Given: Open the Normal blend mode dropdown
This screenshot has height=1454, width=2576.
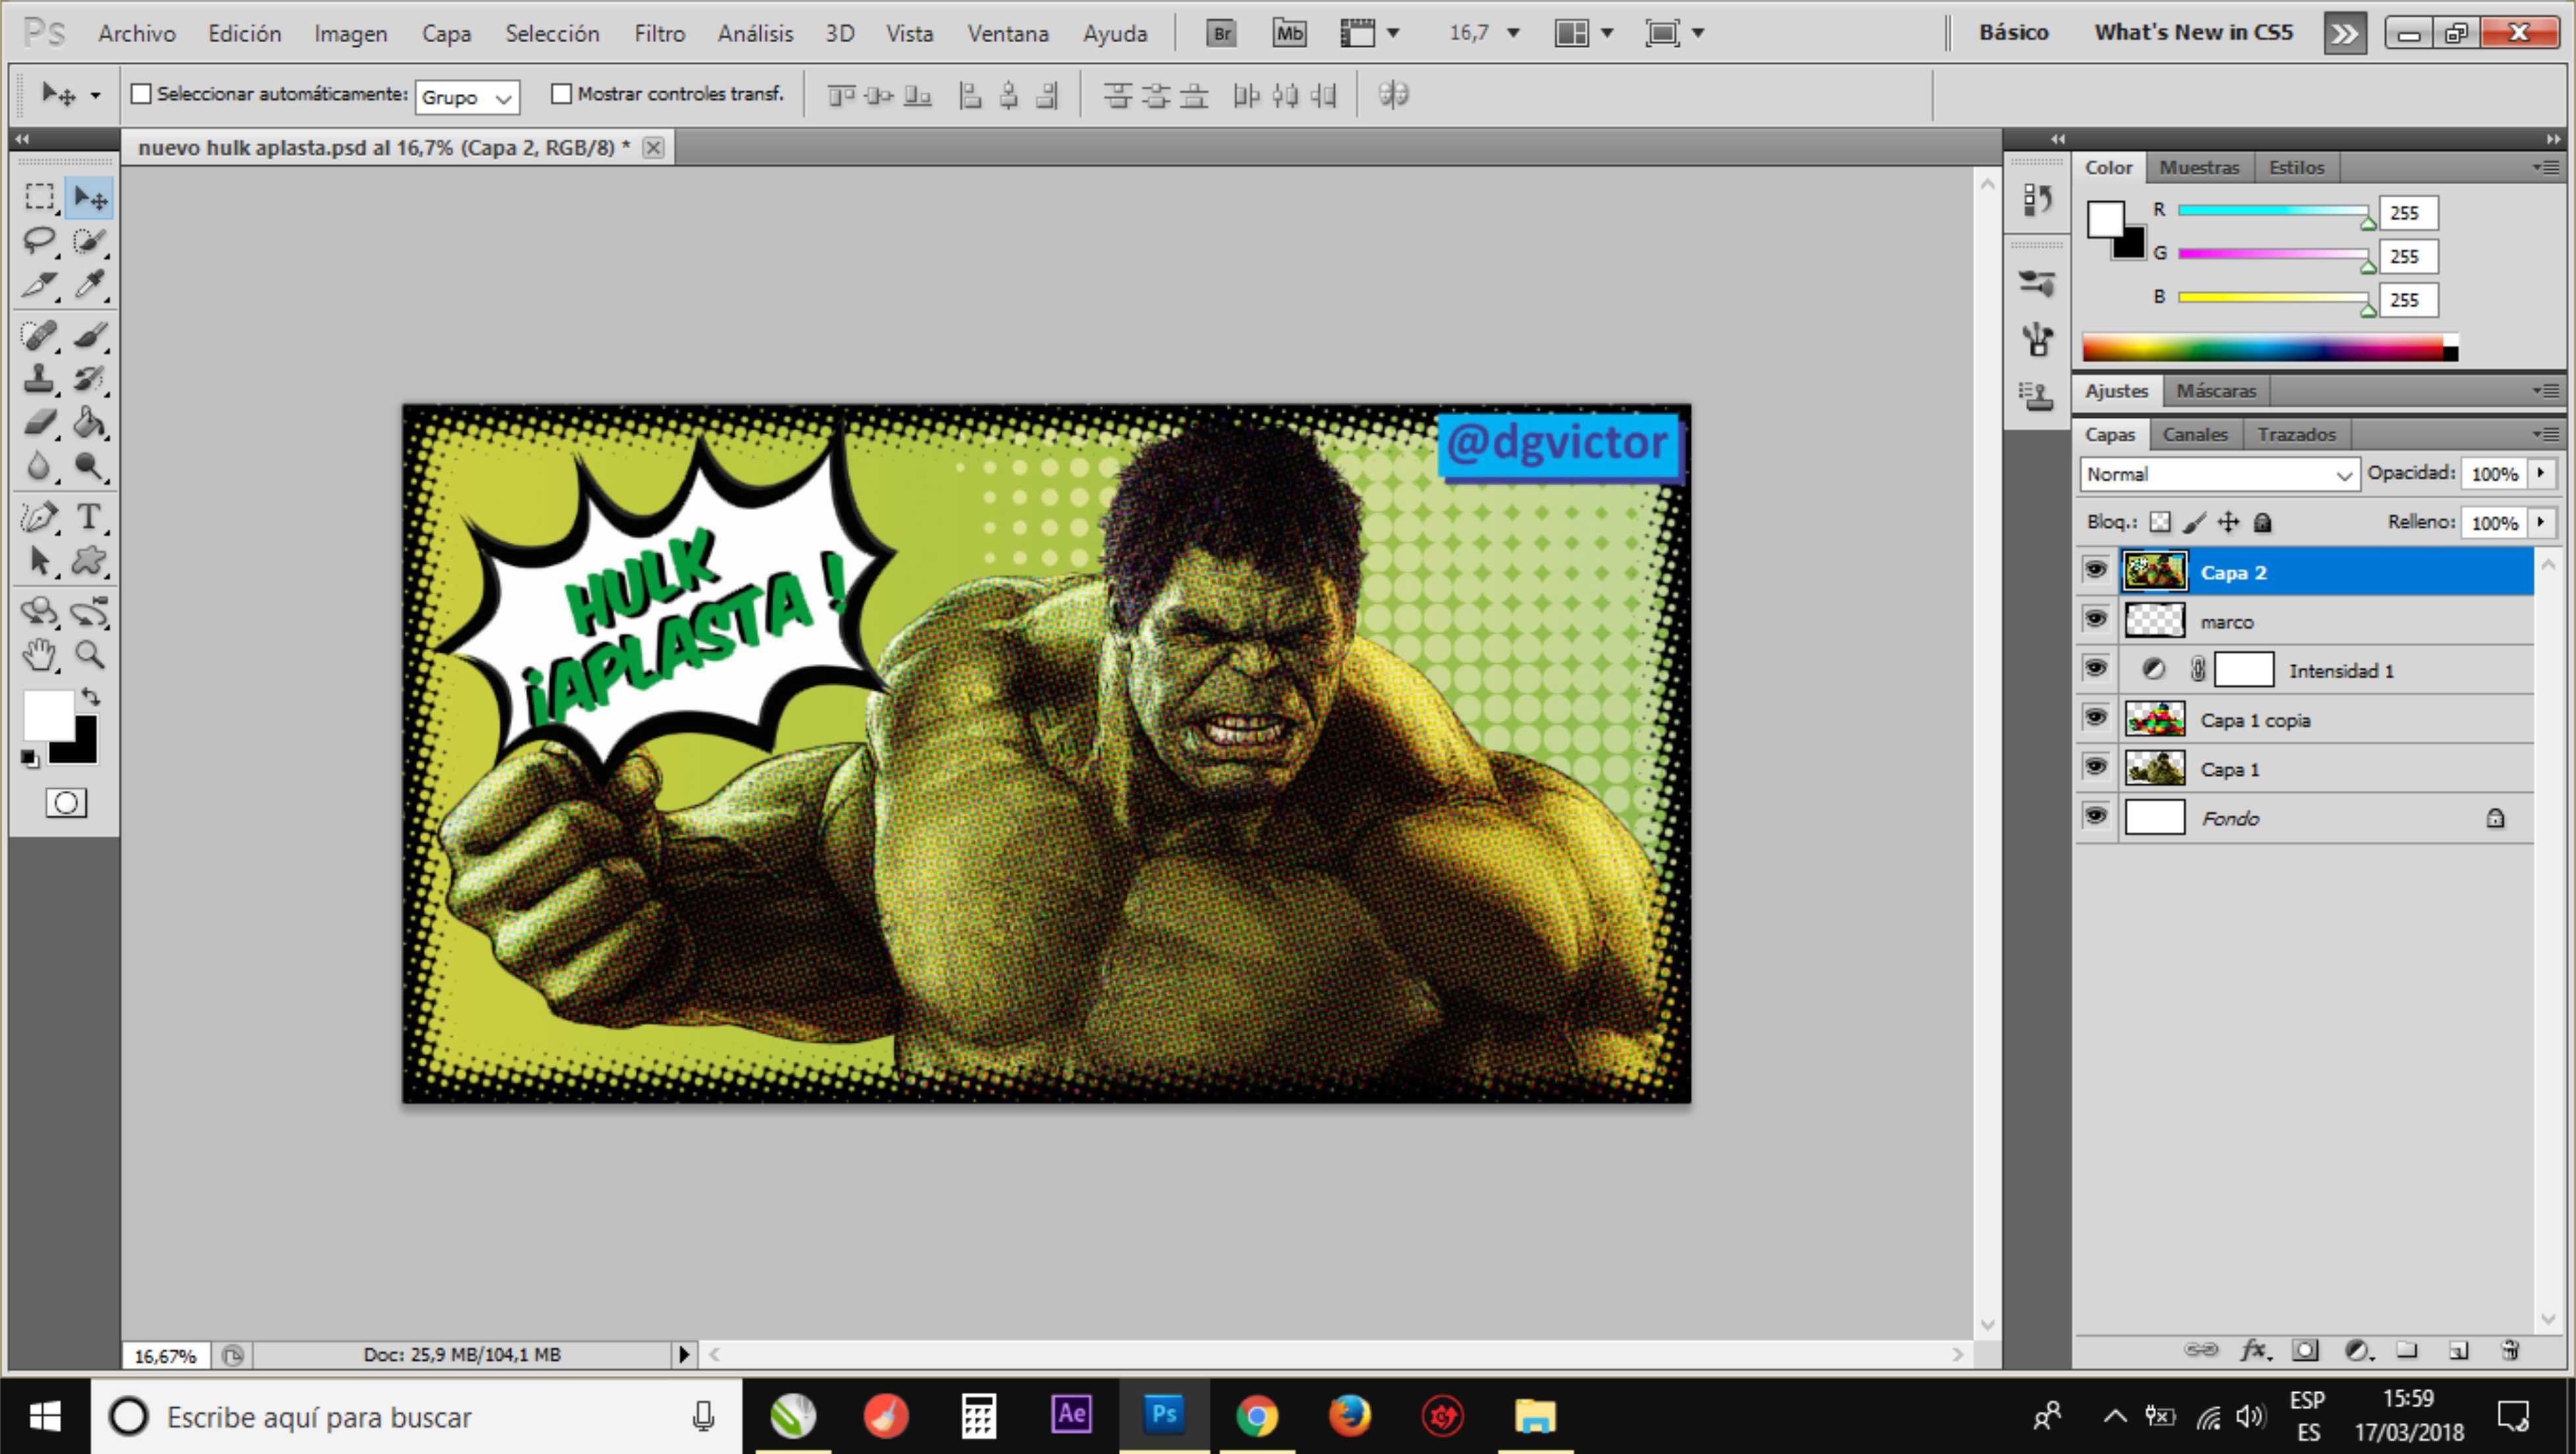Looking at the screenshot, I should point(2219,474).
